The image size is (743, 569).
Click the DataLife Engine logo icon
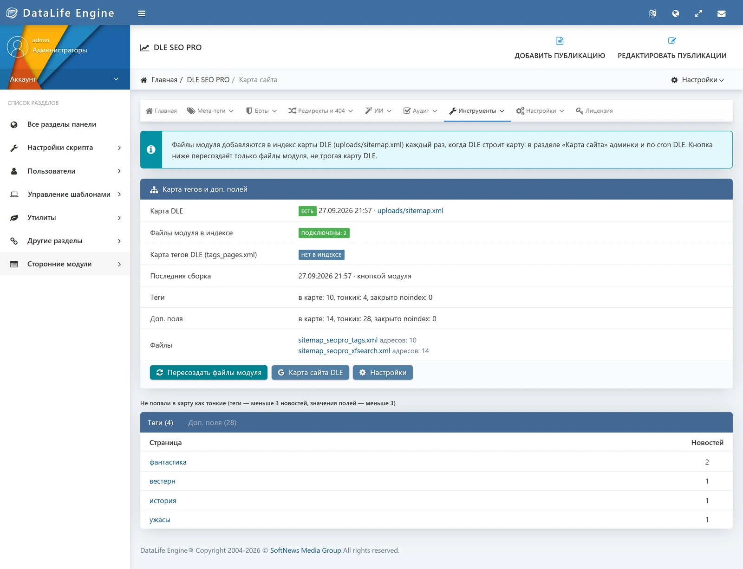tap(12, 13)
